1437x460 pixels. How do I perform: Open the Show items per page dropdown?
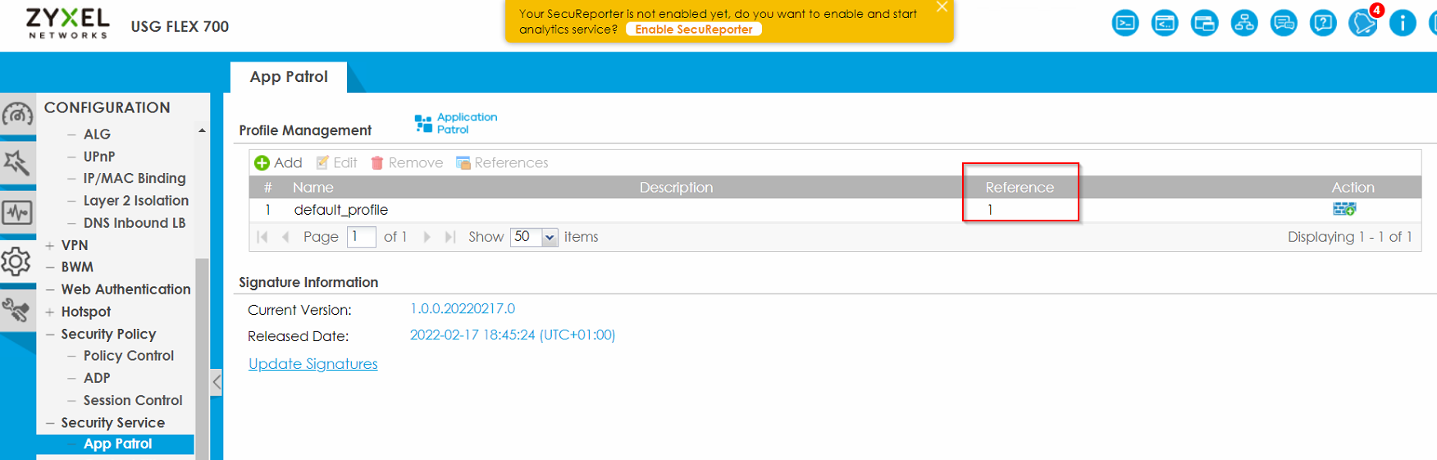[x=550, y=237]
